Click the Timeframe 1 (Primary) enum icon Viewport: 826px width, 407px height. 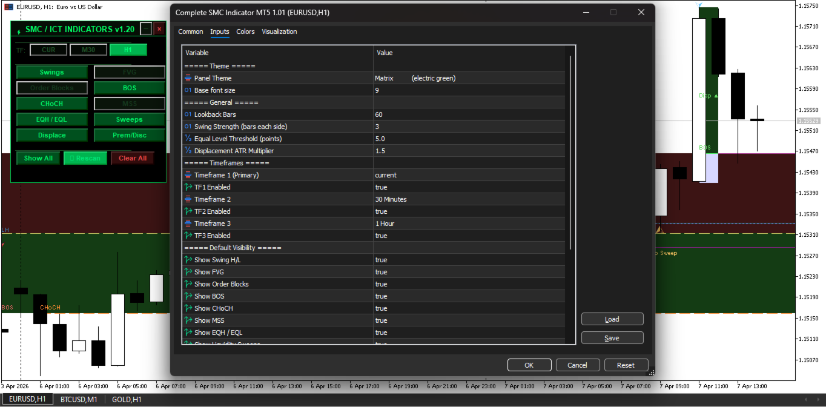pyautogui.click(x=188, y=175)
